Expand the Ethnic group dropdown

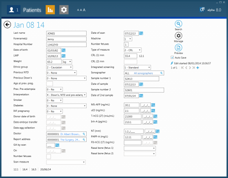[71, 67]
